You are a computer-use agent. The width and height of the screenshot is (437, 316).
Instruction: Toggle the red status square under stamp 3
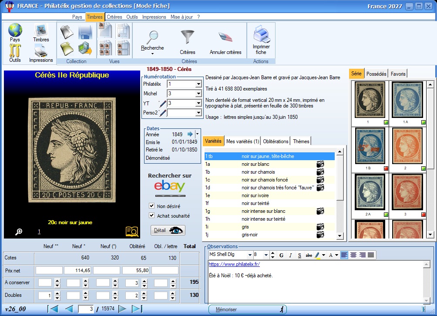424,215
